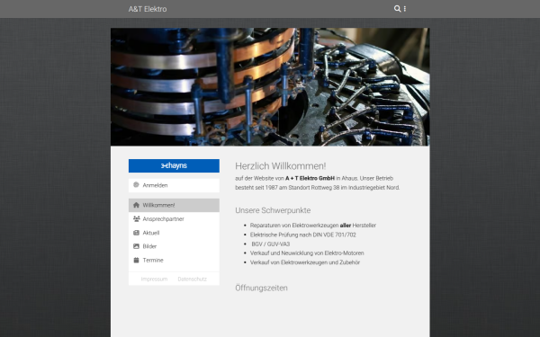Click the bold A + T Elektro GmbH text
This screenshot has height=337, width=540.
pyautogui.click(x=310, y=178)
